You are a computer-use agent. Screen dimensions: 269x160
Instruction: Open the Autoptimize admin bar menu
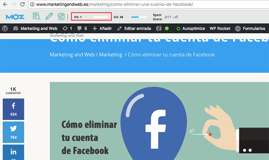(191, 28)
